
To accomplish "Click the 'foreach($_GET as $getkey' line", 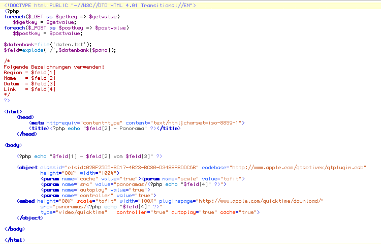I will pyautogui.click(x=62, y=17).
